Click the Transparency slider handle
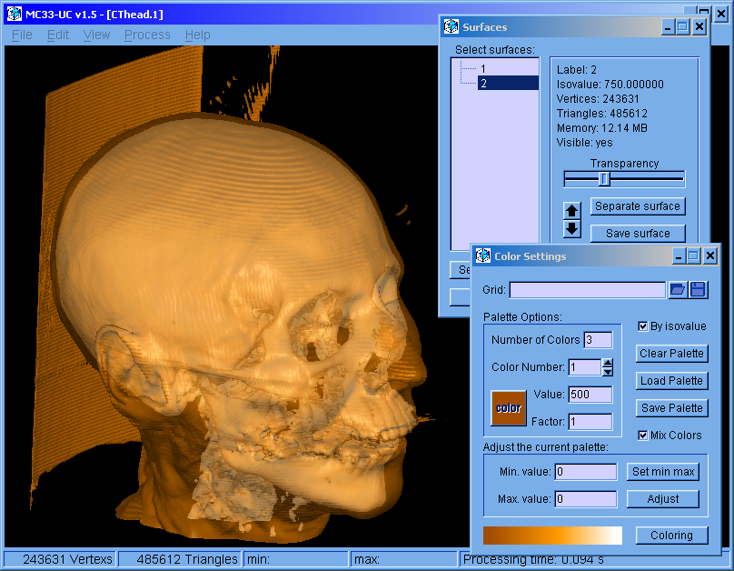The height and width of the screenshot is (571, 734). pyautogui.click(x=604, y=178)
